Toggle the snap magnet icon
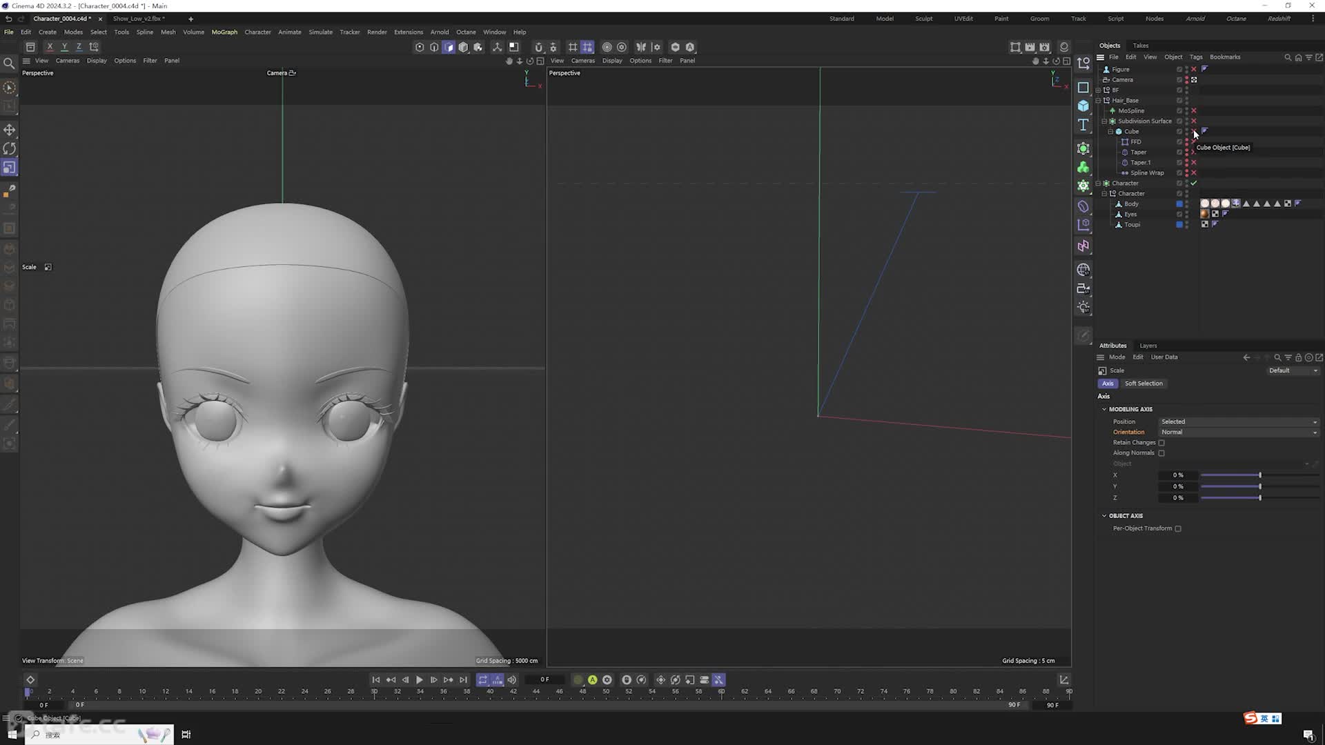1325x745 pixels. 539,47
